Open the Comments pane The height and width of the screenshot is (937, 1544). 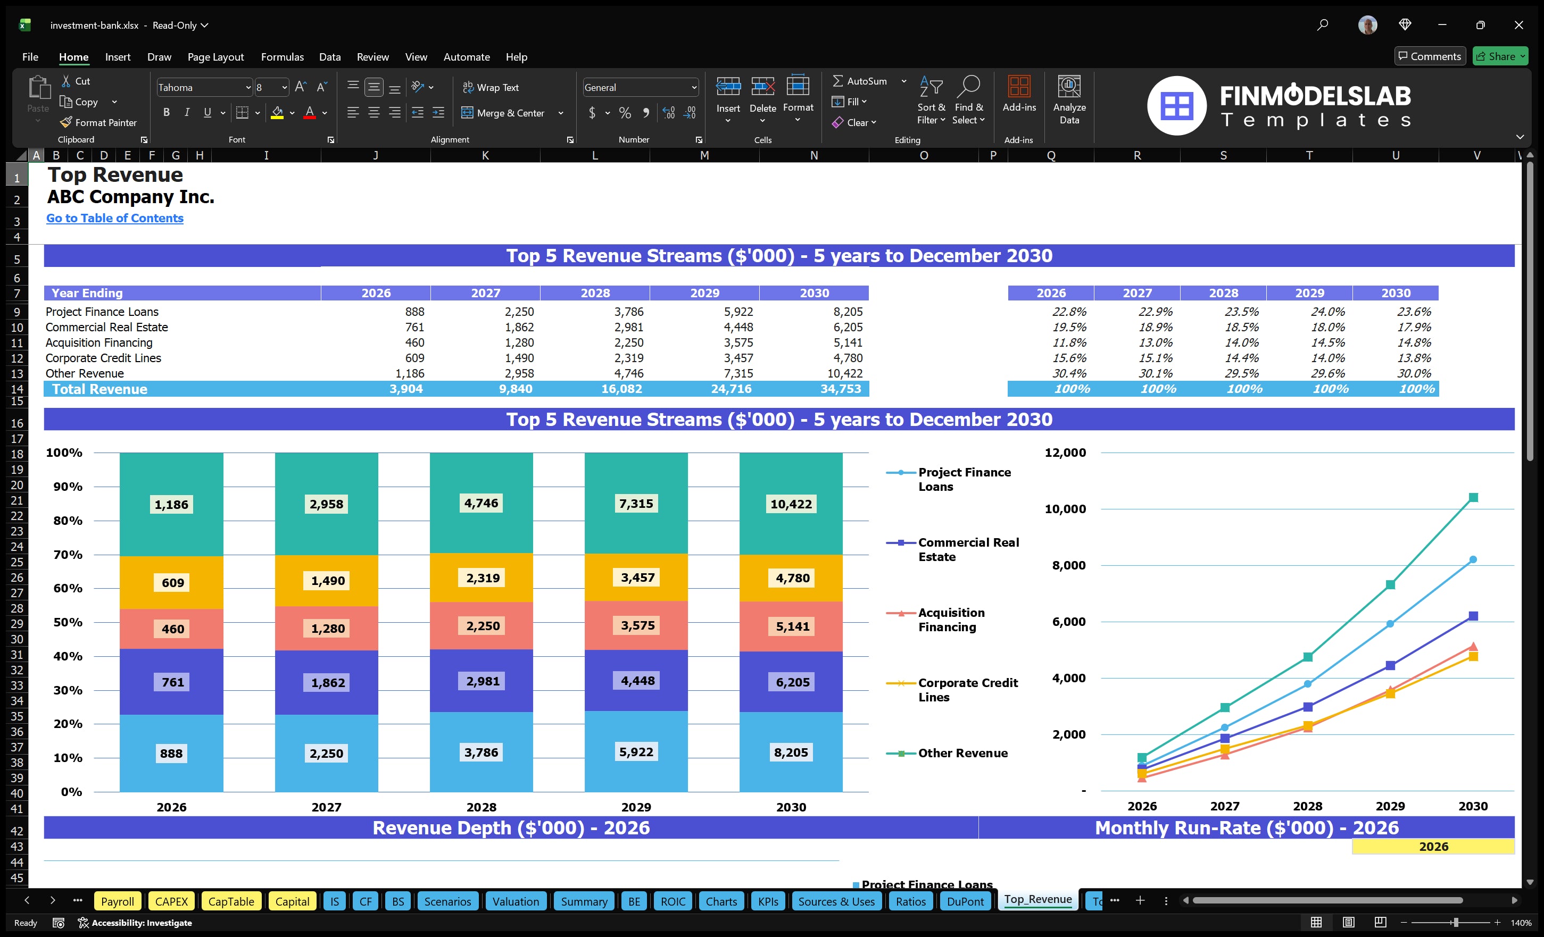click(x=1430, y=56)
